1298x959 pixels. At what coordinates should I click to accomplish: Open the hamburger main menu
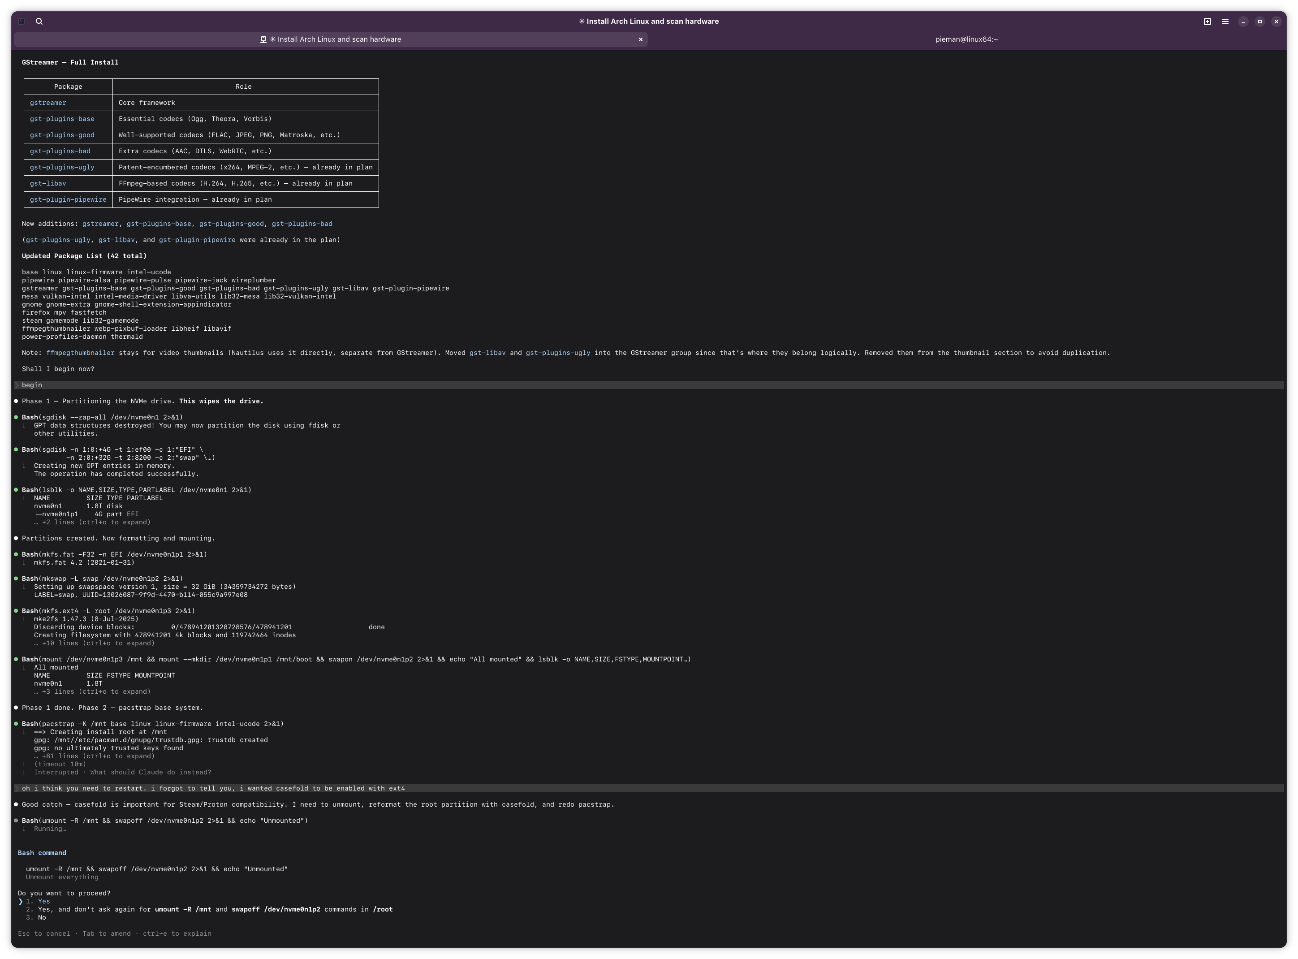click(1225, 22)
